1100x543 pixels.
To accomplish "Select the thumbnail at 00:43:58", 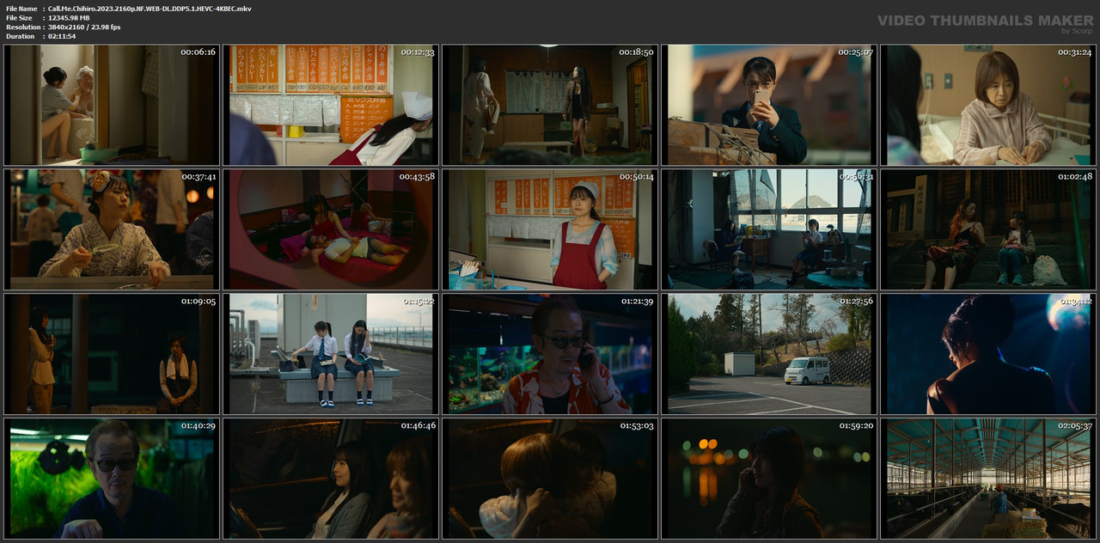I will tap(331, 229).
